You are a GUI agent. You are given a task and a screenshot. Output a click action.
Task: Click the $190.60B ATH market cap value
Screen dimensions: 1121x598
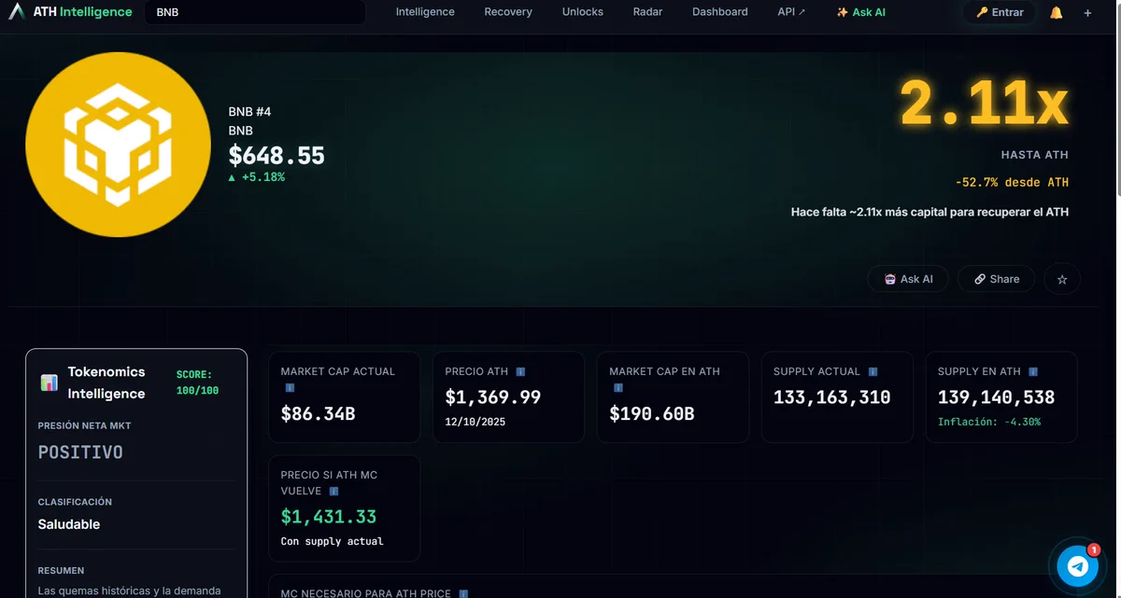tap(652, 413)
